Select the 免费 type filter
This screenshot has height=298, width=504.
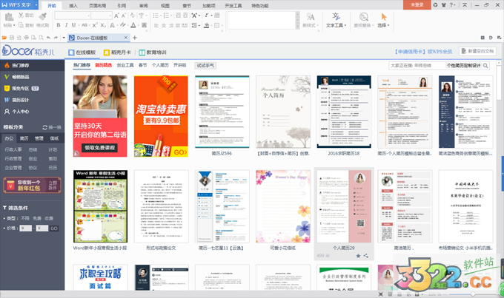pyautogui.click(x=37, y=219)
